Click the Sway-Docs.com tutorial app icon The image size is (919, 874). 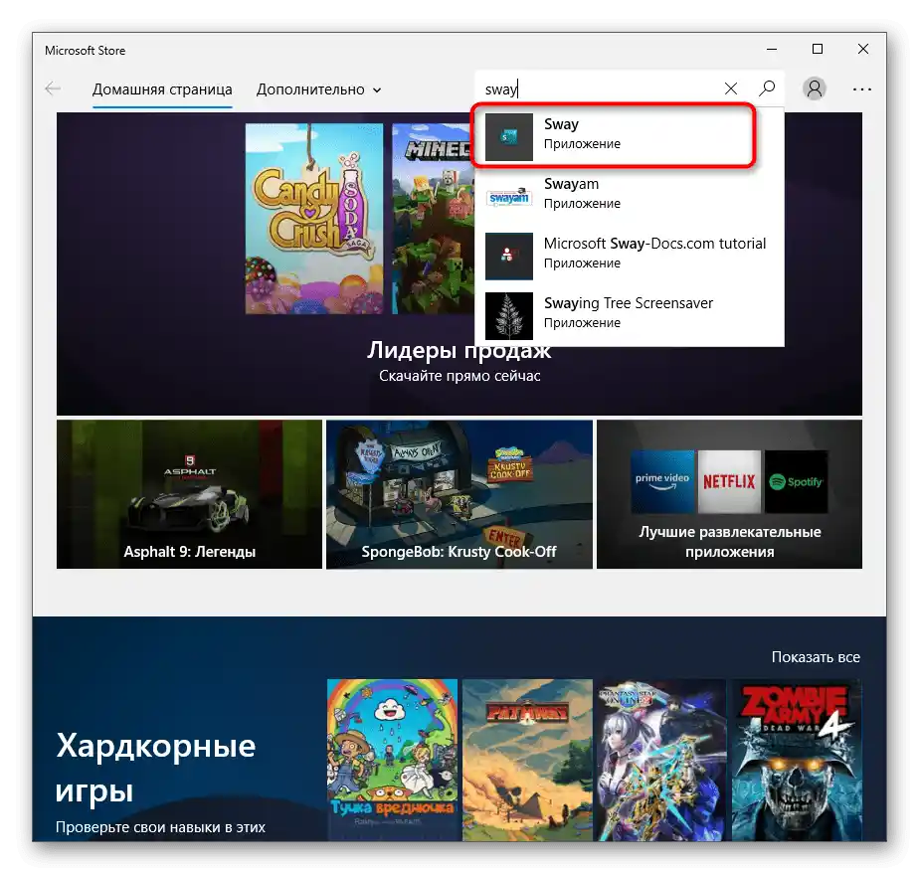point(509,256)
